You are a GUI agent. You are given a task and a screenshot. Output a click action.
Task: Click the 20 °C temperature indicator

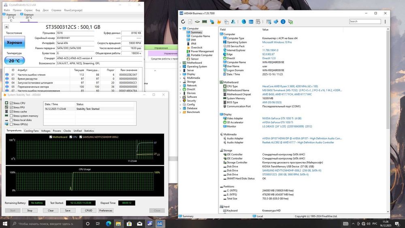(x=15, y=61)
